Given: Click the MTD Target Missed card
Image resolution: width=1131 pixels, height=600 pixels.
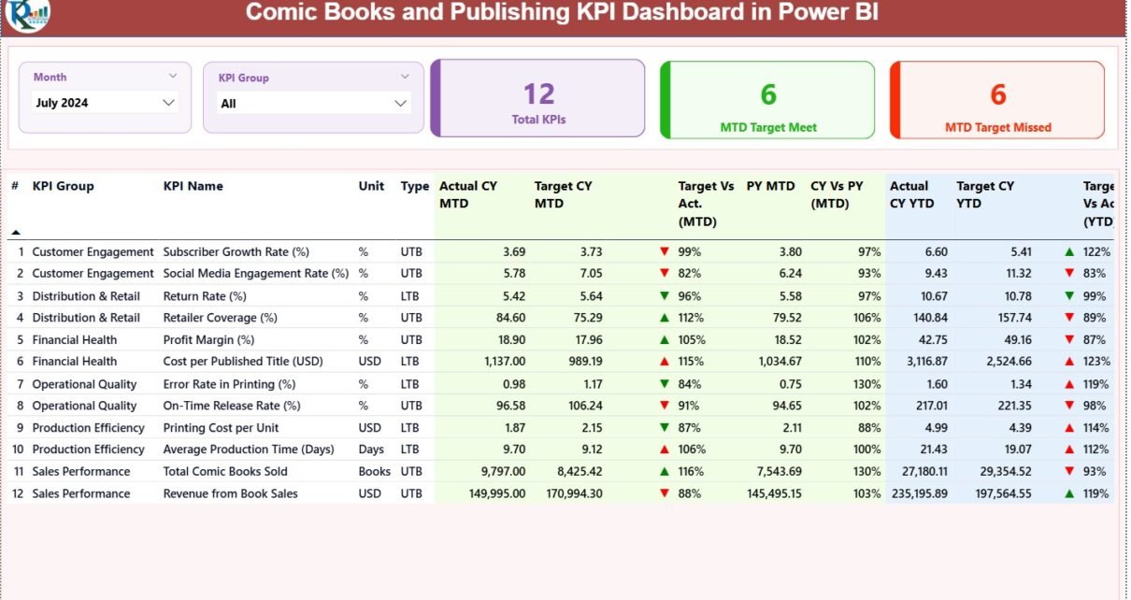Looking at the screenshot, I should click(997, 100).
